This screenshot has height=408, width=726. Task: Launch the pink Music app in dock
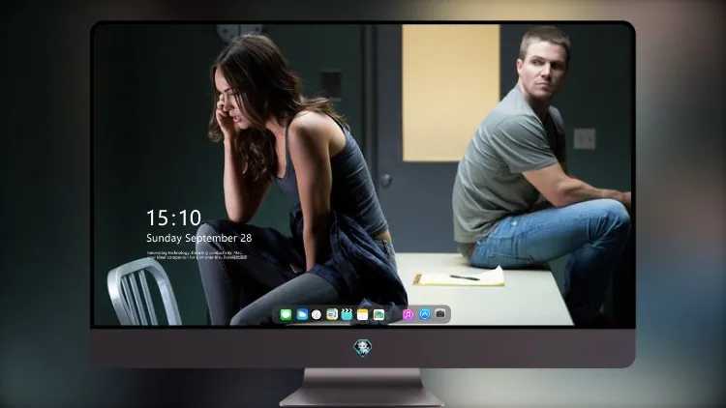[408, 314]
